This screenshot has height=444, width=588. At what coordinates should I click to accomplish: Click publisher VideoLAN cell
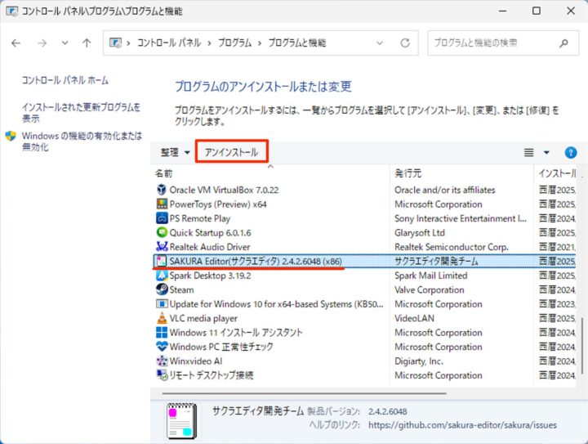(x=414, y=318)
